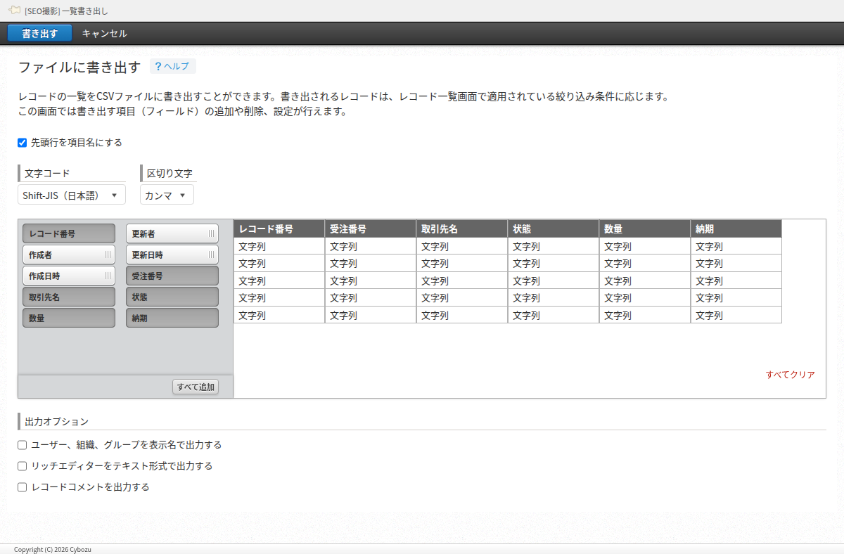
Task: Click the 区切り文字 label
Action: click(170, 174)
